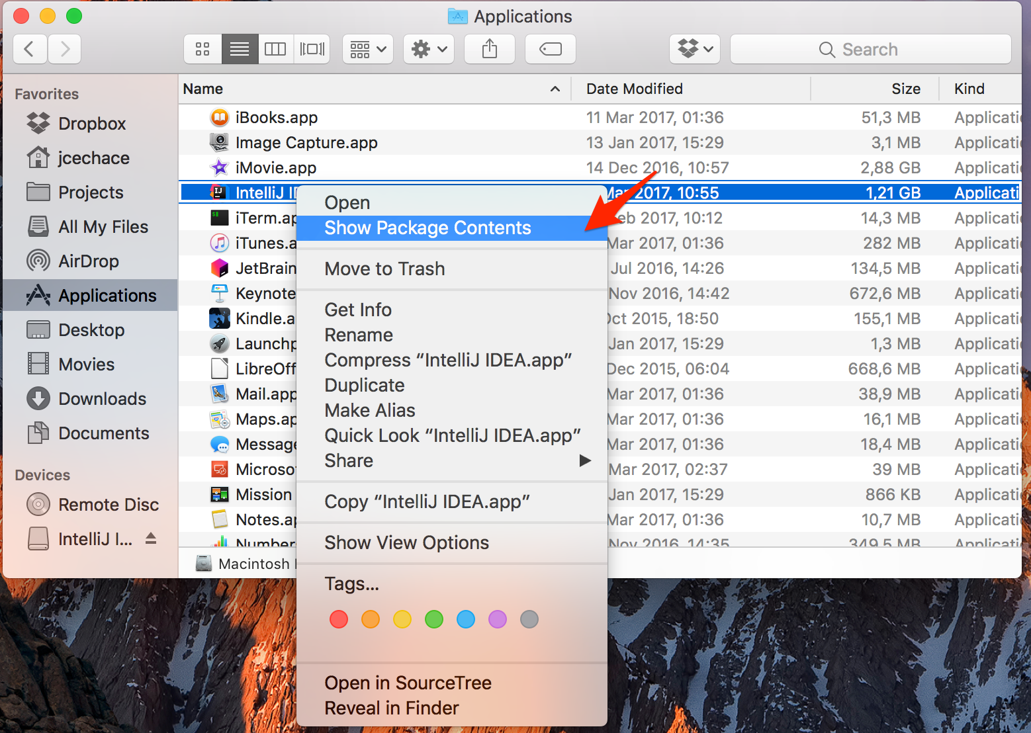Choose Get Info in context menu
Image resolution: width=1031 pixels, height=733 pixels.
click(452, 310)
